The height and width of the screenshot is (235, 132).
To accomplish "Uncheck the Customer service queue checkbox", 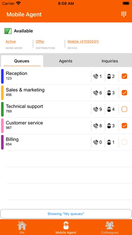I will tap(124, 126).
